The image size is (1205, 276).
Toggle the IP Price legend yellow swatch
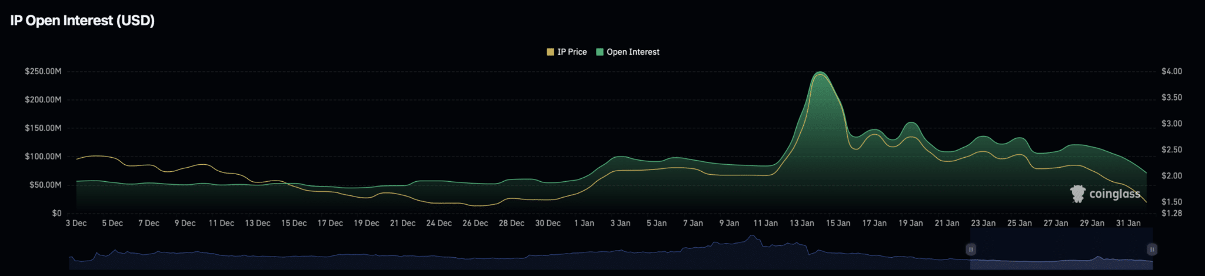pyautogui.click(x=550, y=52)
